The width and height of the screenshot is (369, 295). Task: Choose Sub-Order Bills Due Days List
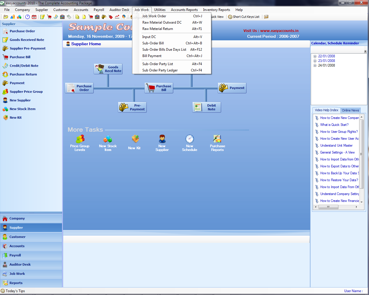pos(172,50)
